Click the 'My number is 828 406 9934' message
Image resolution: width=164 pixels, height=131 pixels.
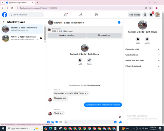pyautogui.click(x=71, y=93)
